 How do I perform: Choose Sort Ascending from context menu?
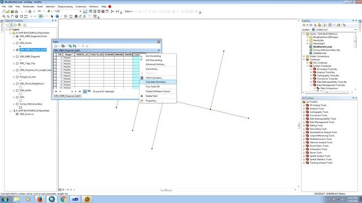tap(158, 56)
